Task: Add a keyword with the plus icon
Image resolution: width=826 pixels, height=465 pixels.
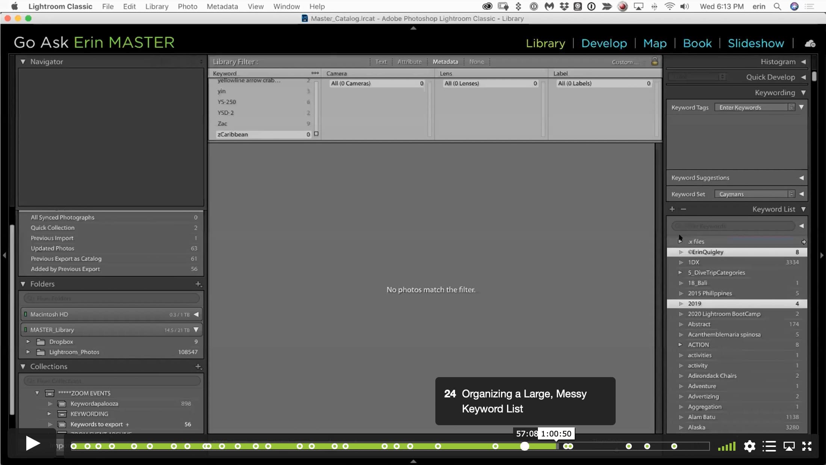Action: pyautogui.click(x=672, y=209)
